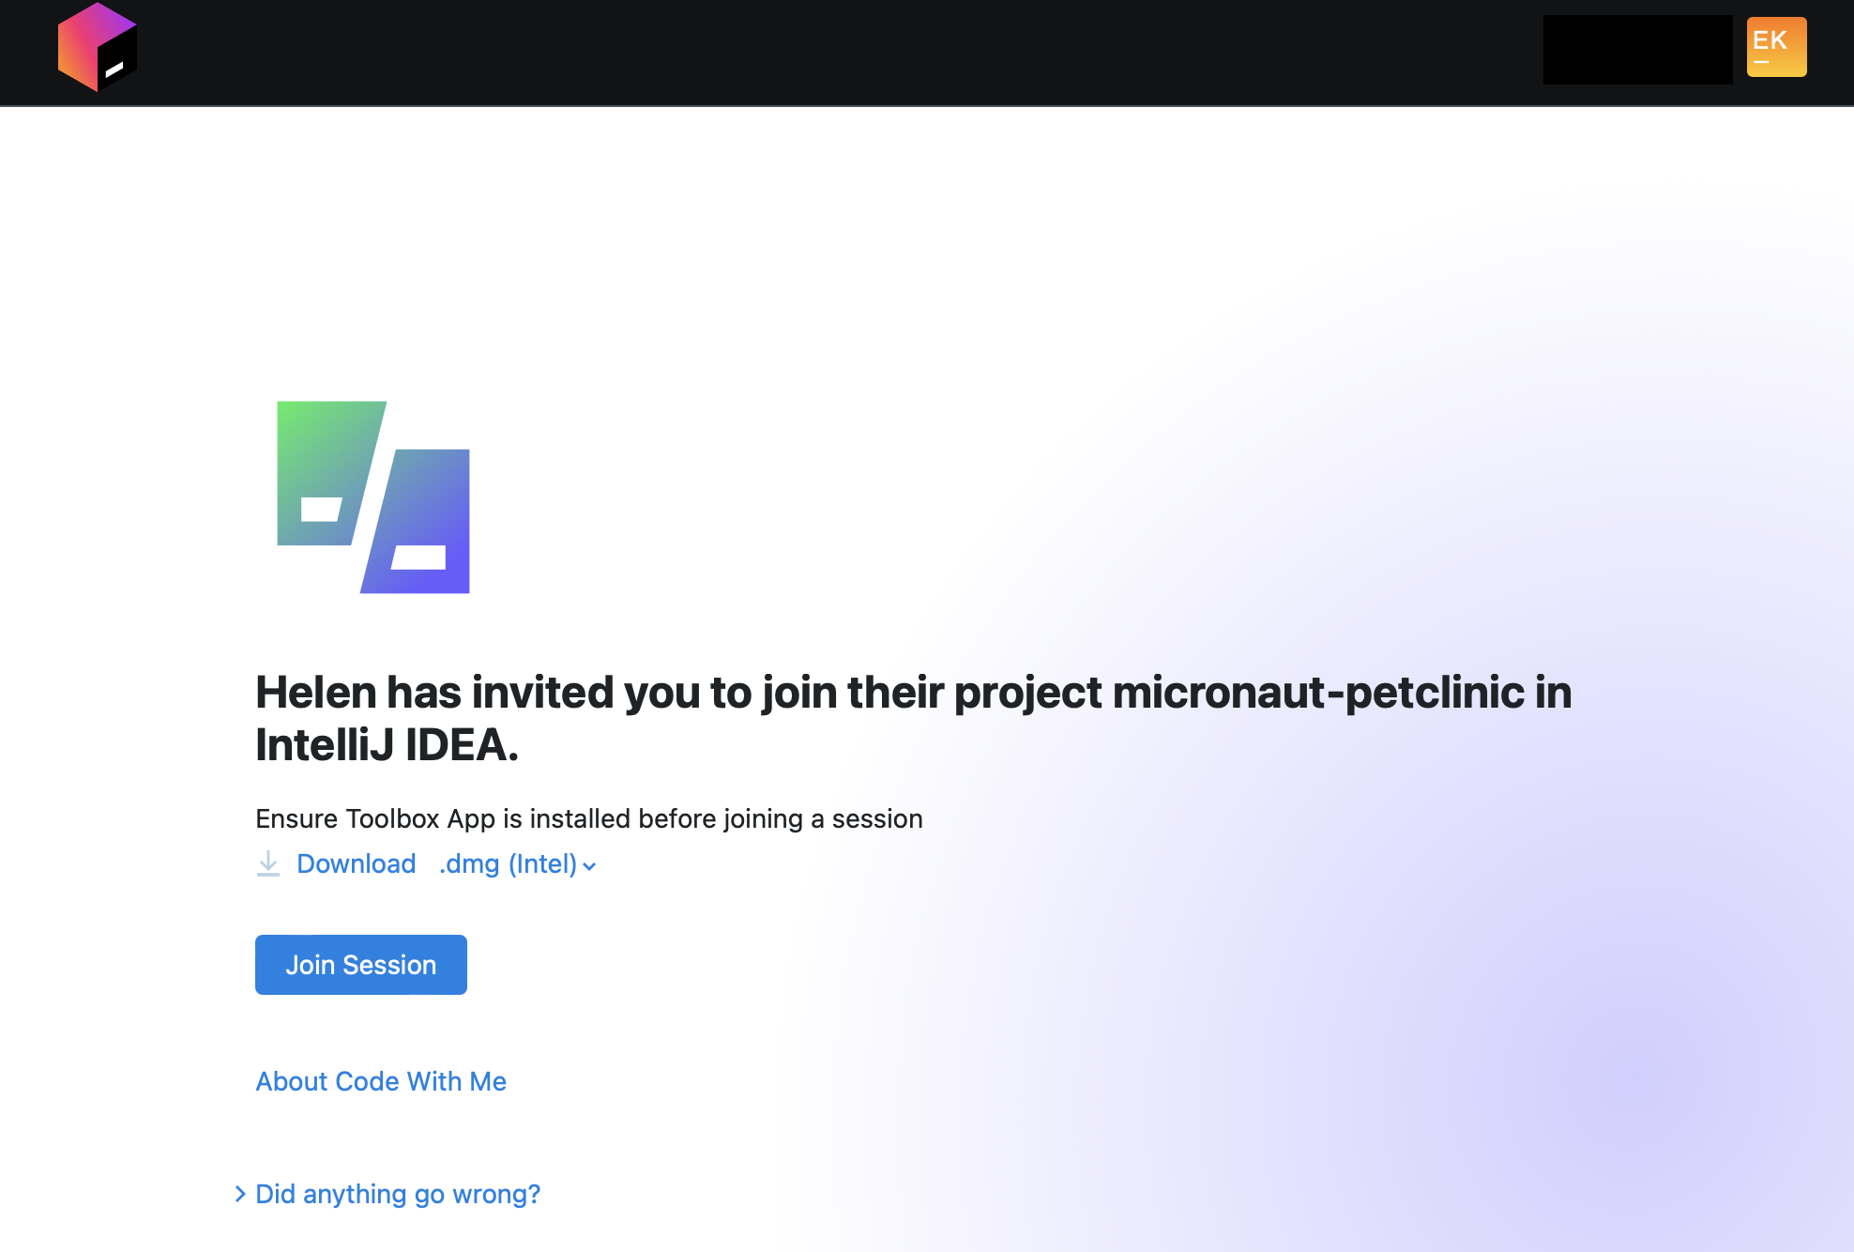This screenshot has height=1252, width=1854.
Task: Click "IntelliJ IDEA." in the heading
Action: tap(387, 745)
